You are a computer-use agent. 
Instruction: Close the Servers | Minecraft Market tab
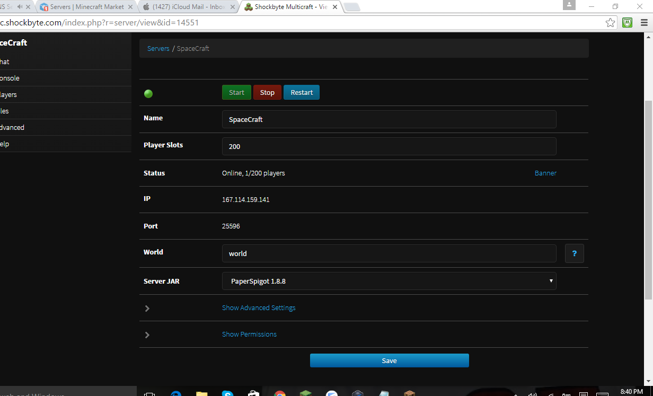[131, 7]
